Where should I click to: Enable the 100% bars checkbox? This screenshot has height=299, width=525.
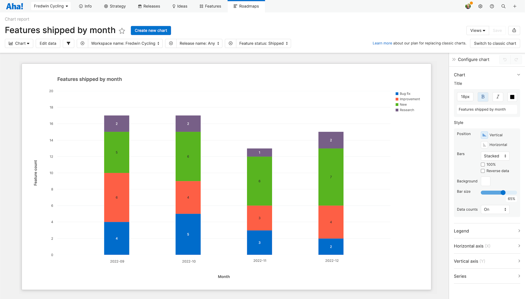[483, 164]
